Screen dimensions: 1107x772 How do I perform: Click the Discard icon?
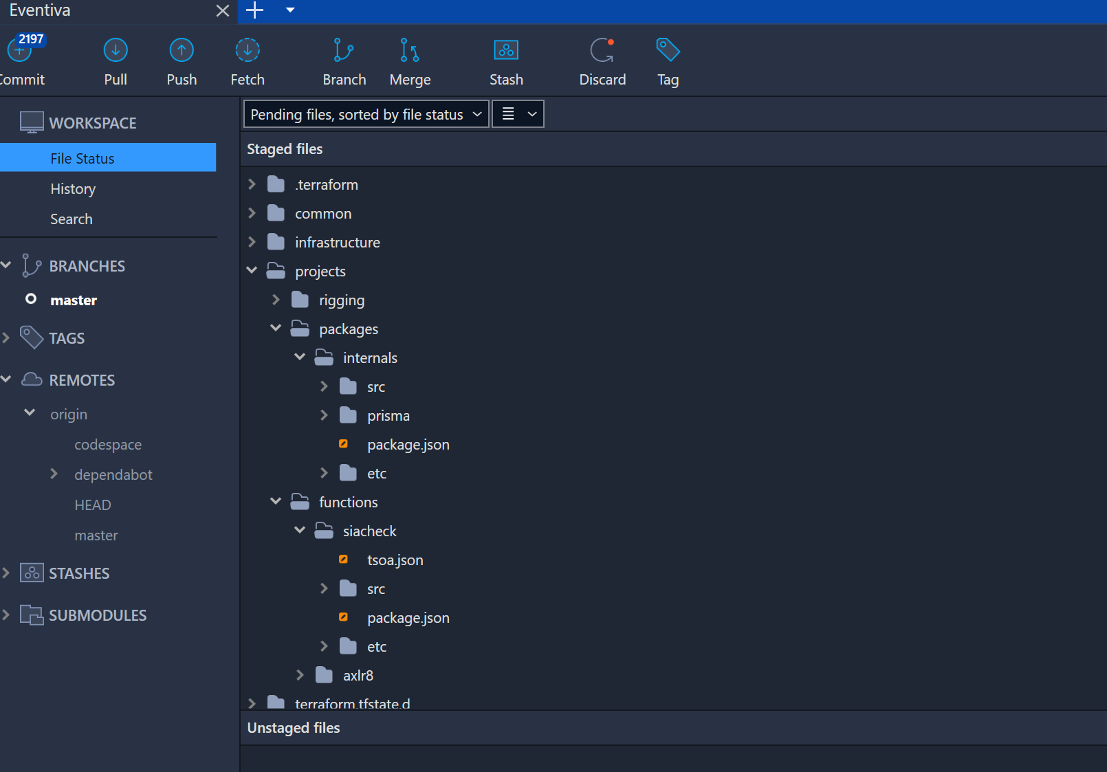pos(602,50)
